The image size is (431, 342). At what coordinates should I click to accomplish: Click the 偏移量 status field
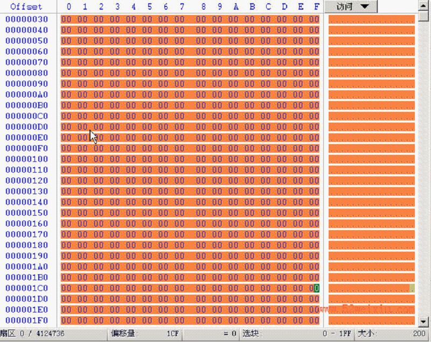pyautogui.click(x=145, y=333)
